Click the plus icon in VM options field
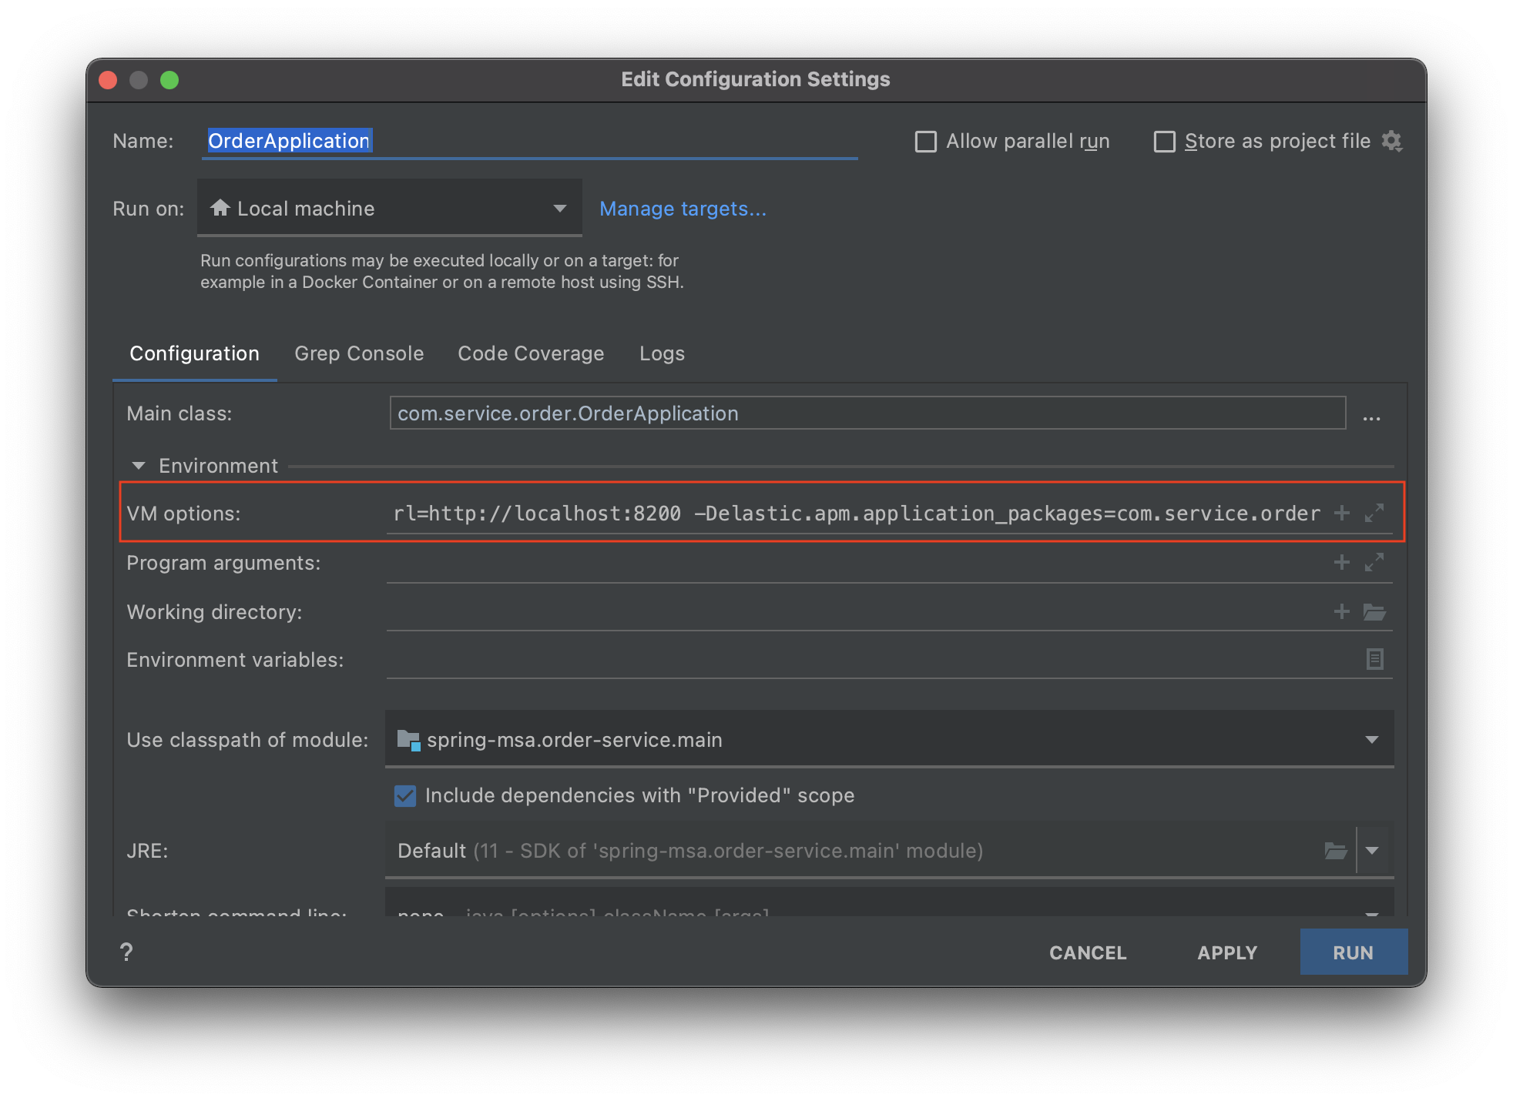This screenshot has height=1101, width=1513. click(x=1341, y=513)
